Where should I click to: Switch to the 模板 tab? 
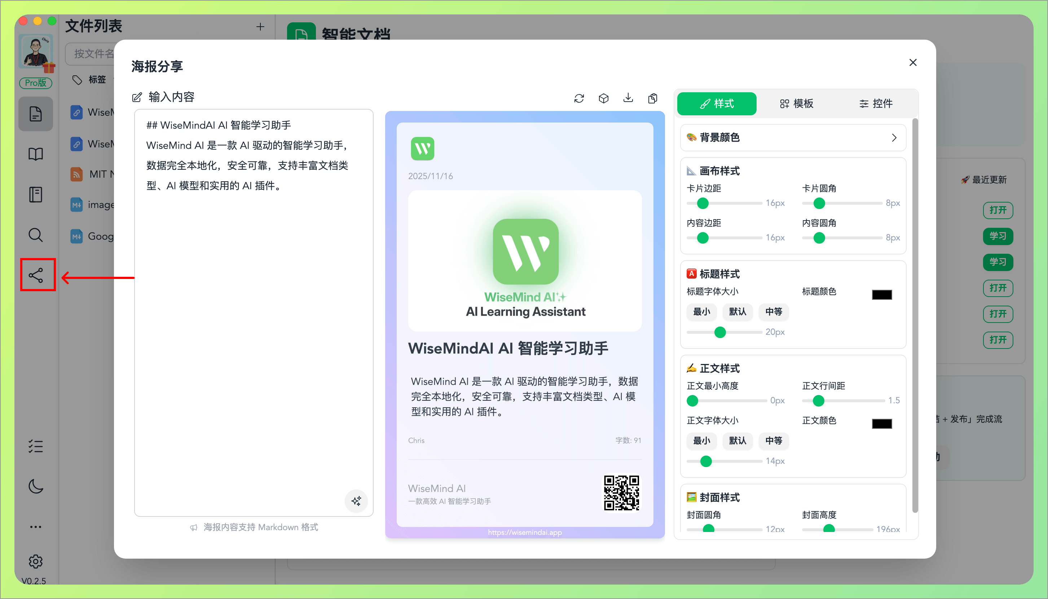pyautogui.click(x=797, y=103)
